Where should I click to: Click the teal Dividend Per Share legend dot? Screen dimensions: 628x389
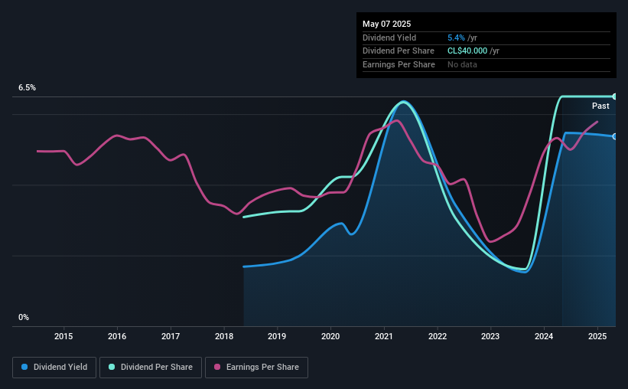point(112,367)
